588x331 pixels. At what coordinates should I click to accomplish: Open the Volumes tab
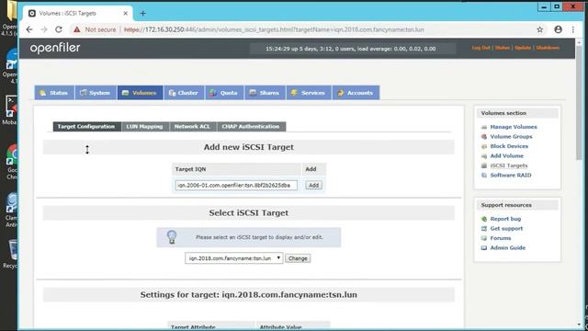pos(140,93)
